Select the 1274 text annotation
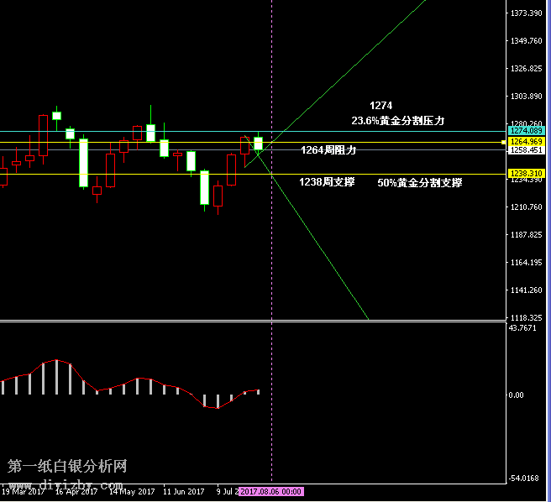This screenshot has width=551, height=502. 380,106
